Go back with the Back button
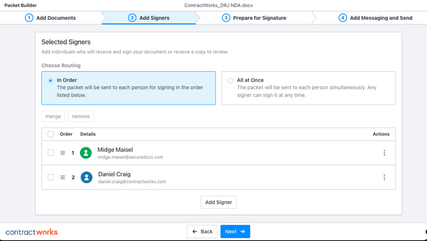 click(202, 232)
